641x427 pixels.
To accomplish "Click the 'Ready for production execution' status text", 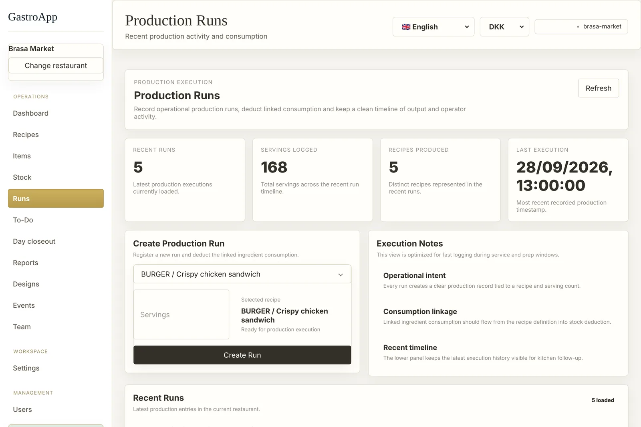I will 280,329.
